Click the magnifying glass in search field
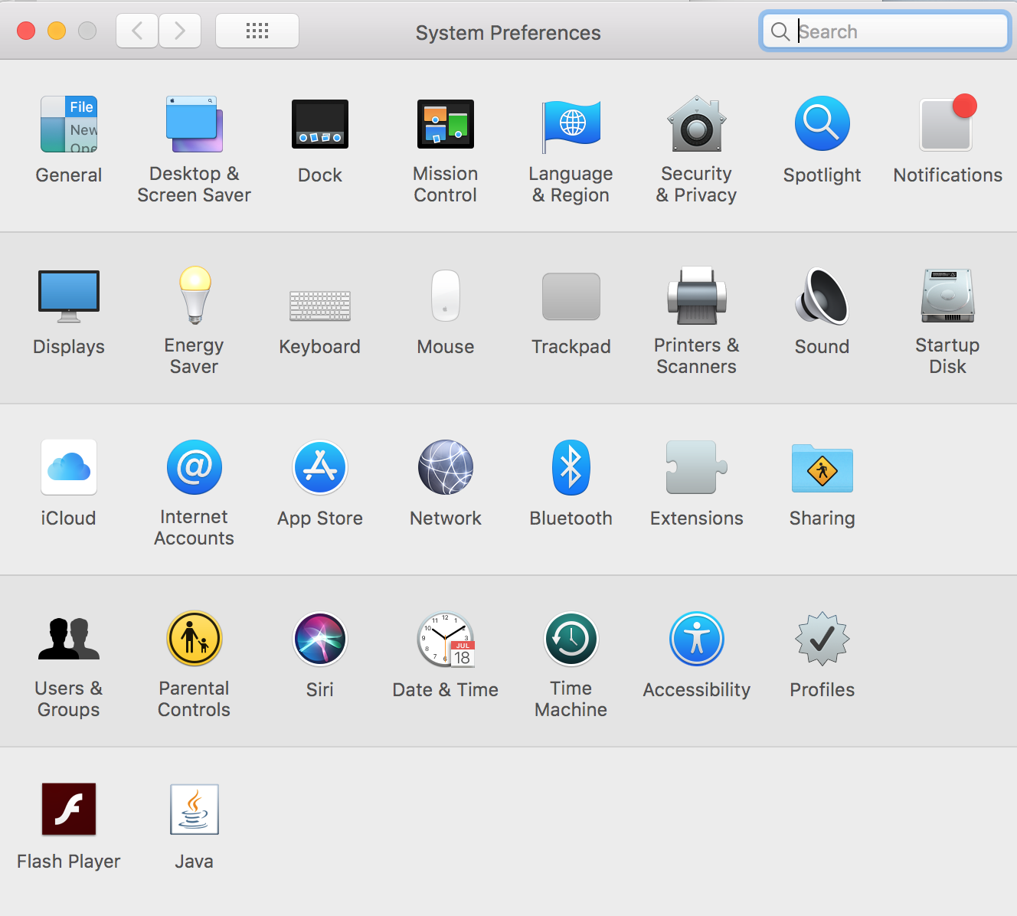The height and width of the screenshot is (916, 1017). [x=780, y=31]
